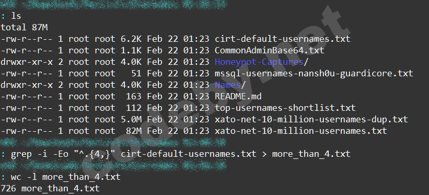Click the cirt-default-usernames.txt filename in listing
Viewport: 429px width, 195px height.
click(282, 39)
